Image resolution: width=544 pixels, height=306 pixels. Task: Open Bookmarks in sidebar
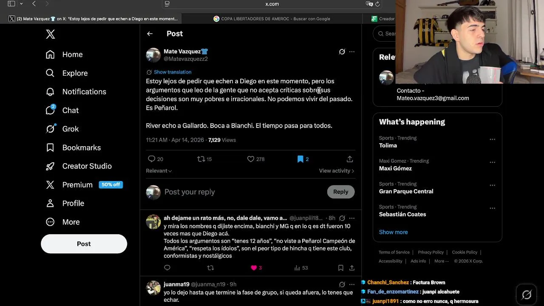point(73,147)
